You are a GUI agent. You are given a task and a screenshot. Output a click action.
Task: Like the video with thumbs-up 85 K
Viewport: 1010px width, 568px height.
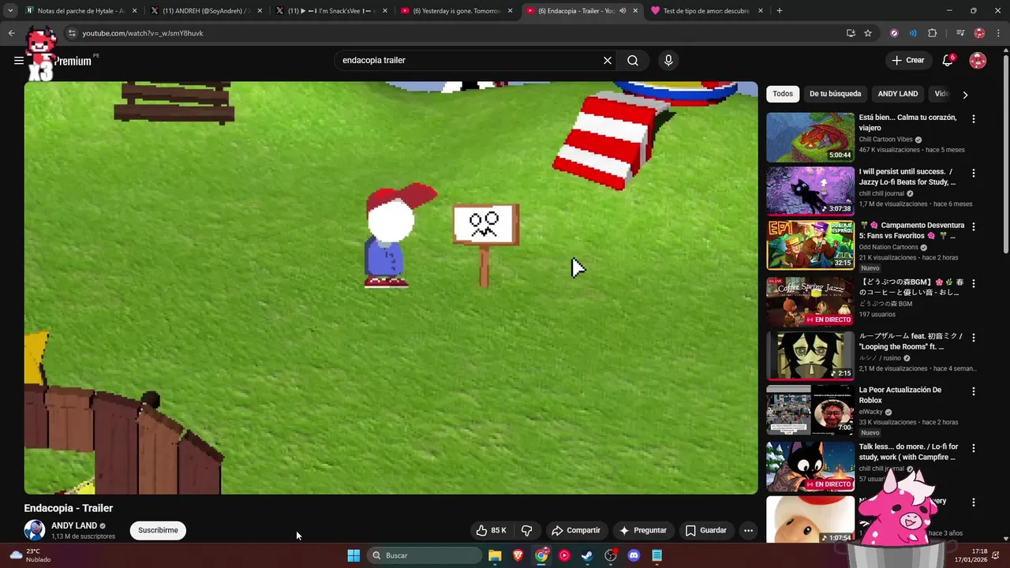tap(490, 530)
